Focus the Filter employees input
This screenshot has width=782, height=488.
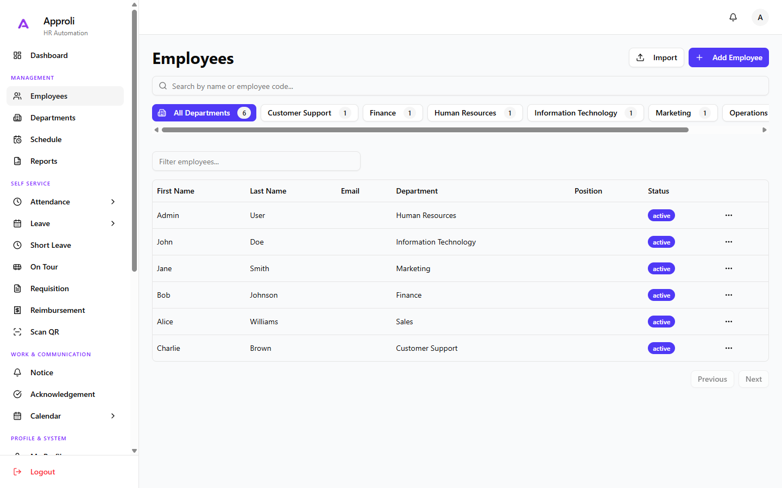pyautogui.click(x=256, y=161)
